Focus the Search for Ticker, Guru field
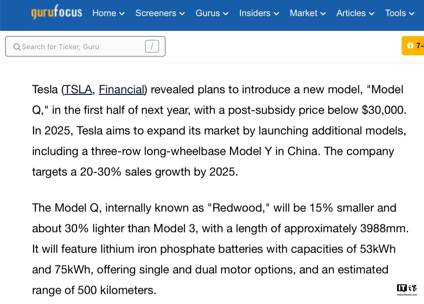This screenshot has height=304, width=424. pyautogui.click(x=80, y=47)
